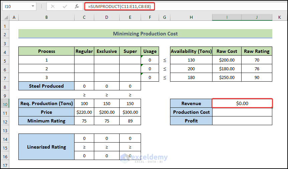288x169 pixels.
Task: Click the Exclusive header cell
Action: [x=107, y=51]
